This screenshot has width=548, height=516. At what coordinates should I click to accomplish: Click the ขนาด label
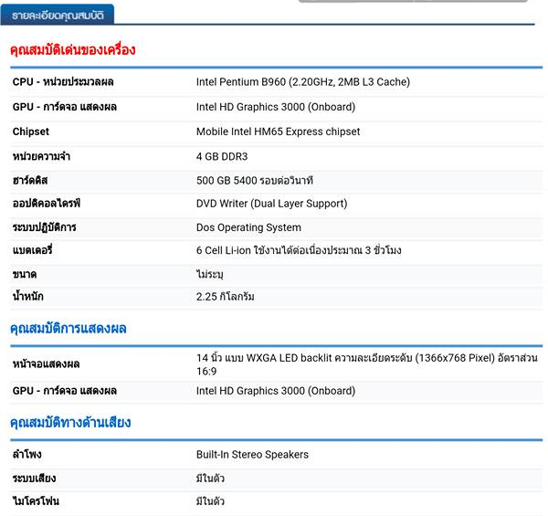click(x=25, y=274)
